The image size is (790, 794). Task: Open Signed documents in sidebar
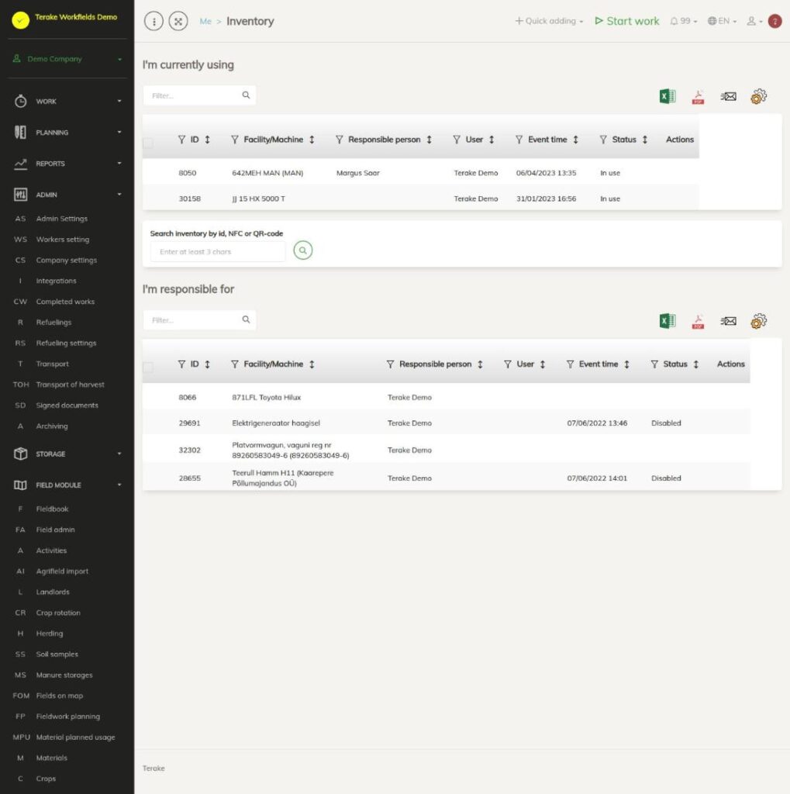click(x=67, y=406)
